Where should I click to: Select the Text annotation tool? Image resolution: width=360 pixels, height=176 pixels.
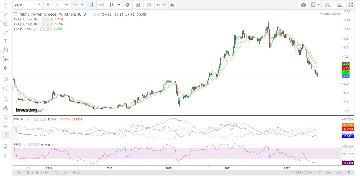pyautogui.click(x=5, y=41)
